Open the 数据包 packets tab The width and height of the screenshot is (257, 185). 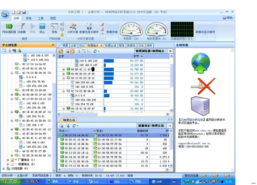pyautogui.click(x=131, y=45)
